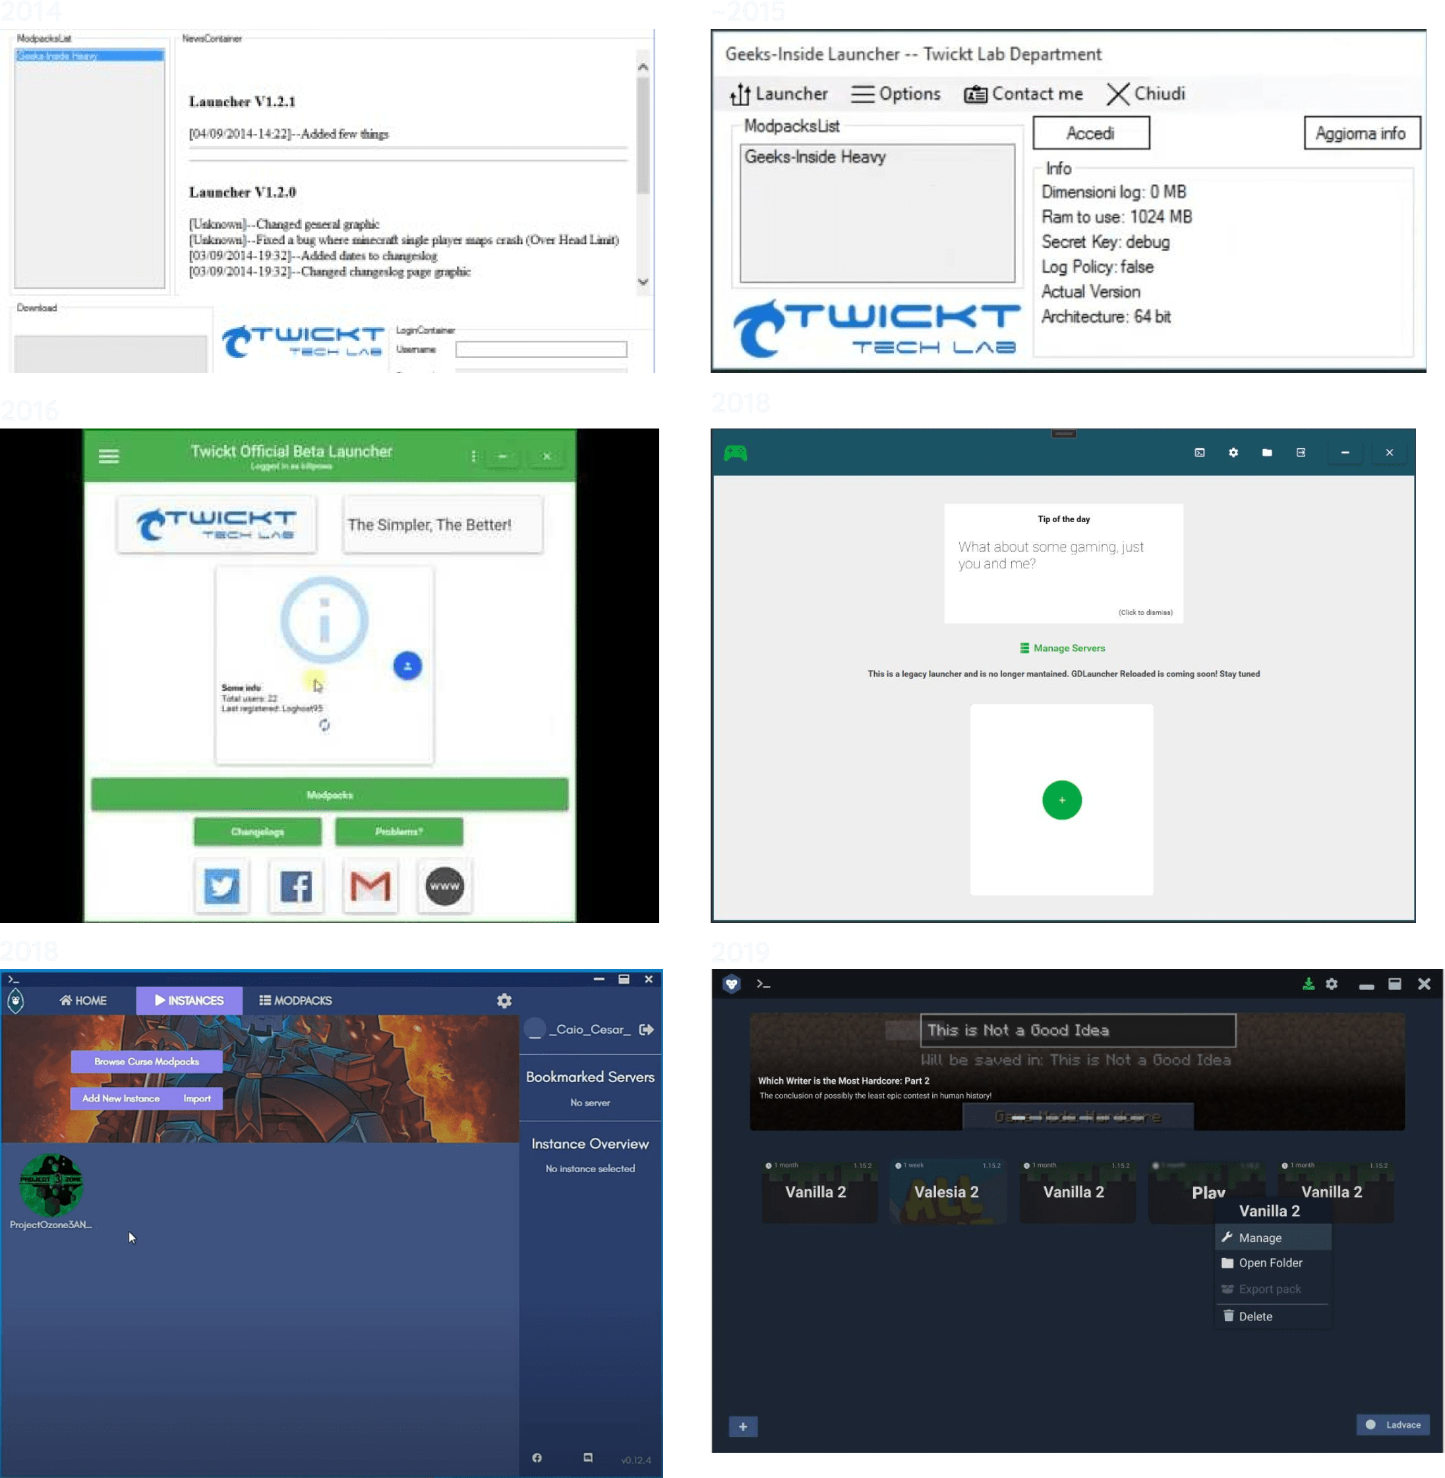Click the shield logo in dark 2019 launcher

pos(732,984)
